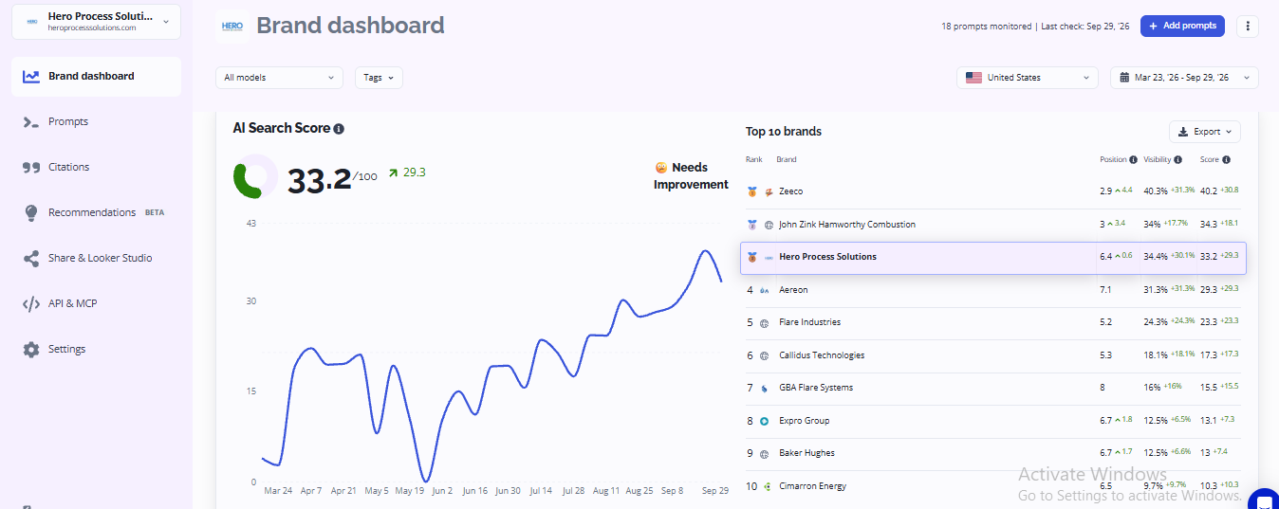Open Share & Looker Studio page
Screen dimensions: 1279x509
point(101,258)
